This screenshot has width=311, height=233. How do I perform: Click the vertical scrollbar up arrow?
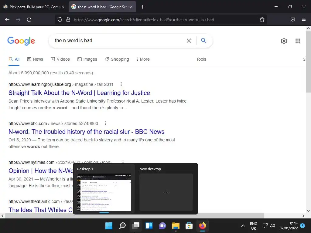tap(309, 28)
